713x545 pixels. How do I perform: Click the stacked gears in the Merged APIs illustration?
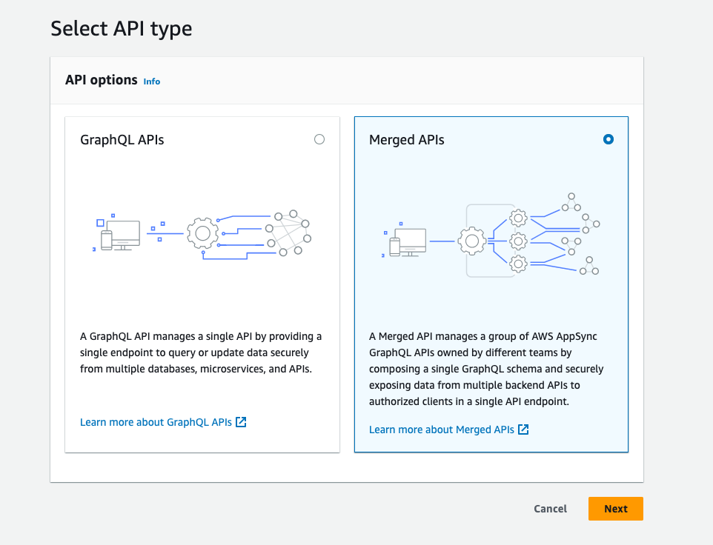(x=517, y=240)
